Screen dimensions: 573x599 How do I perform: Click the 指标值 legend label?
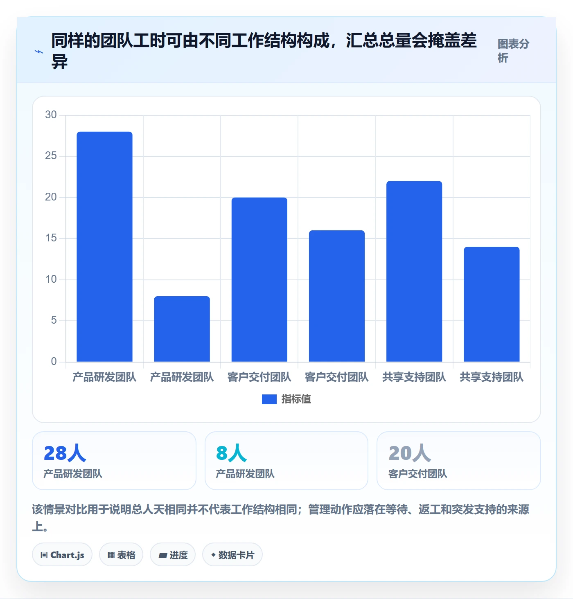296,399
